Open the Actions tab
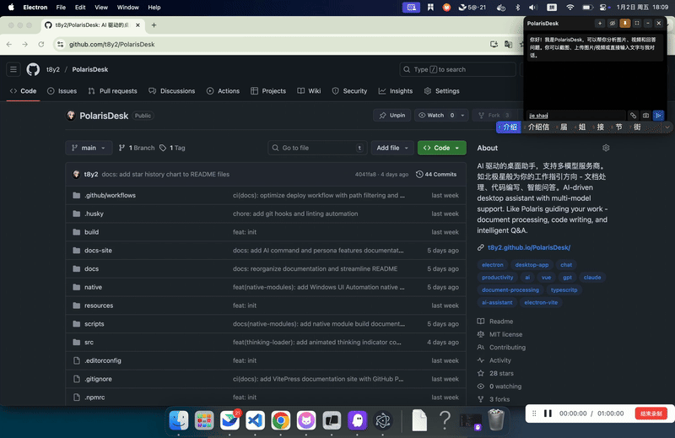The image size is (675, 438). (223, 91)
